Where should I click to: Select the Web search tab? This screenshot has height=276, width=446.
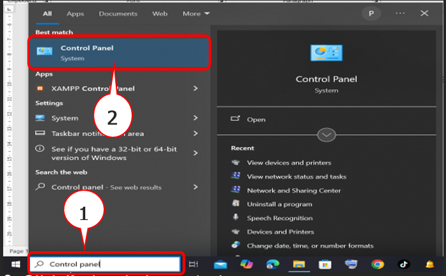(160, 13)
